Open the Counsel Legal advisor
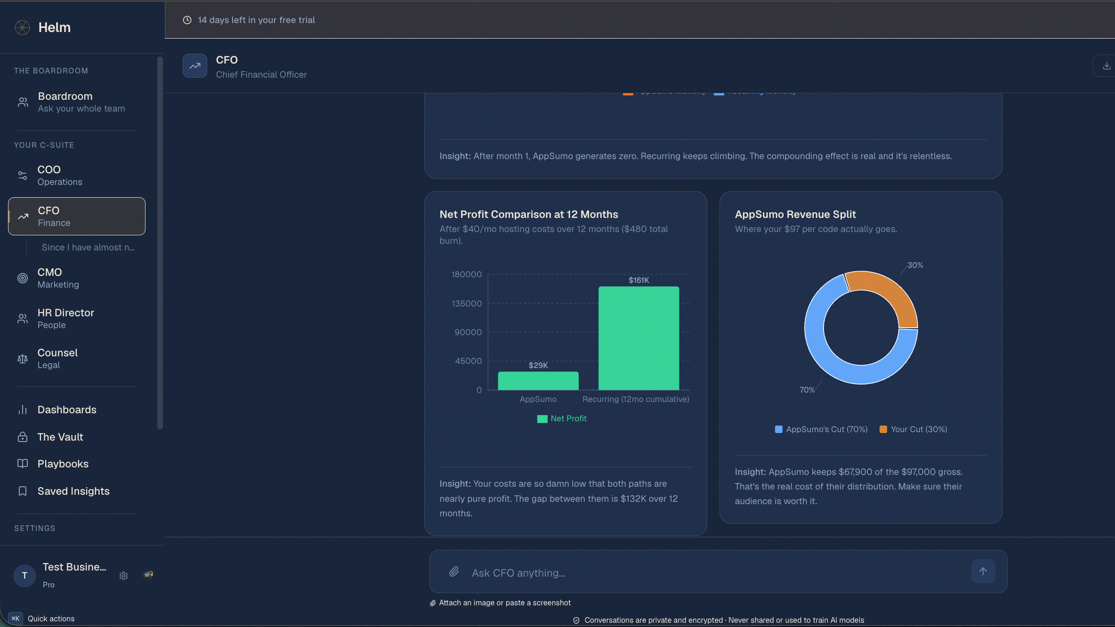The width and height of the screenshot is (1115, 627). click(77, 359)
